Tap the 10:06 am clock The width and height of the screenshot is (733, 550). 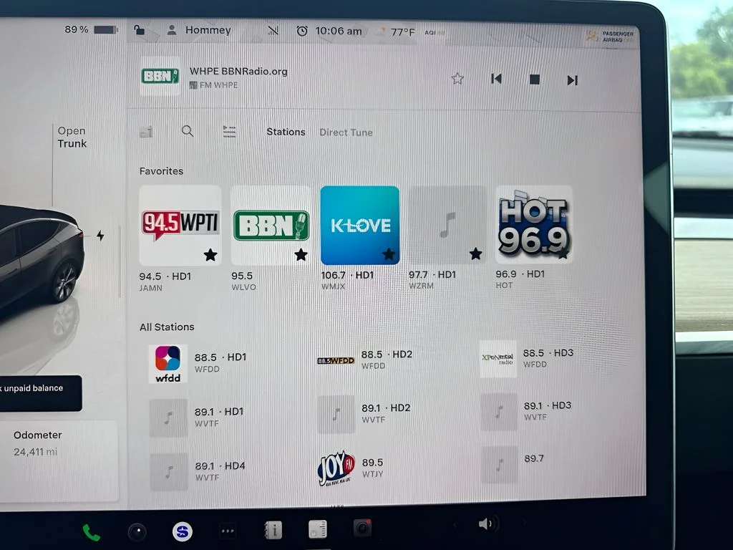click(x=339, y=32)
